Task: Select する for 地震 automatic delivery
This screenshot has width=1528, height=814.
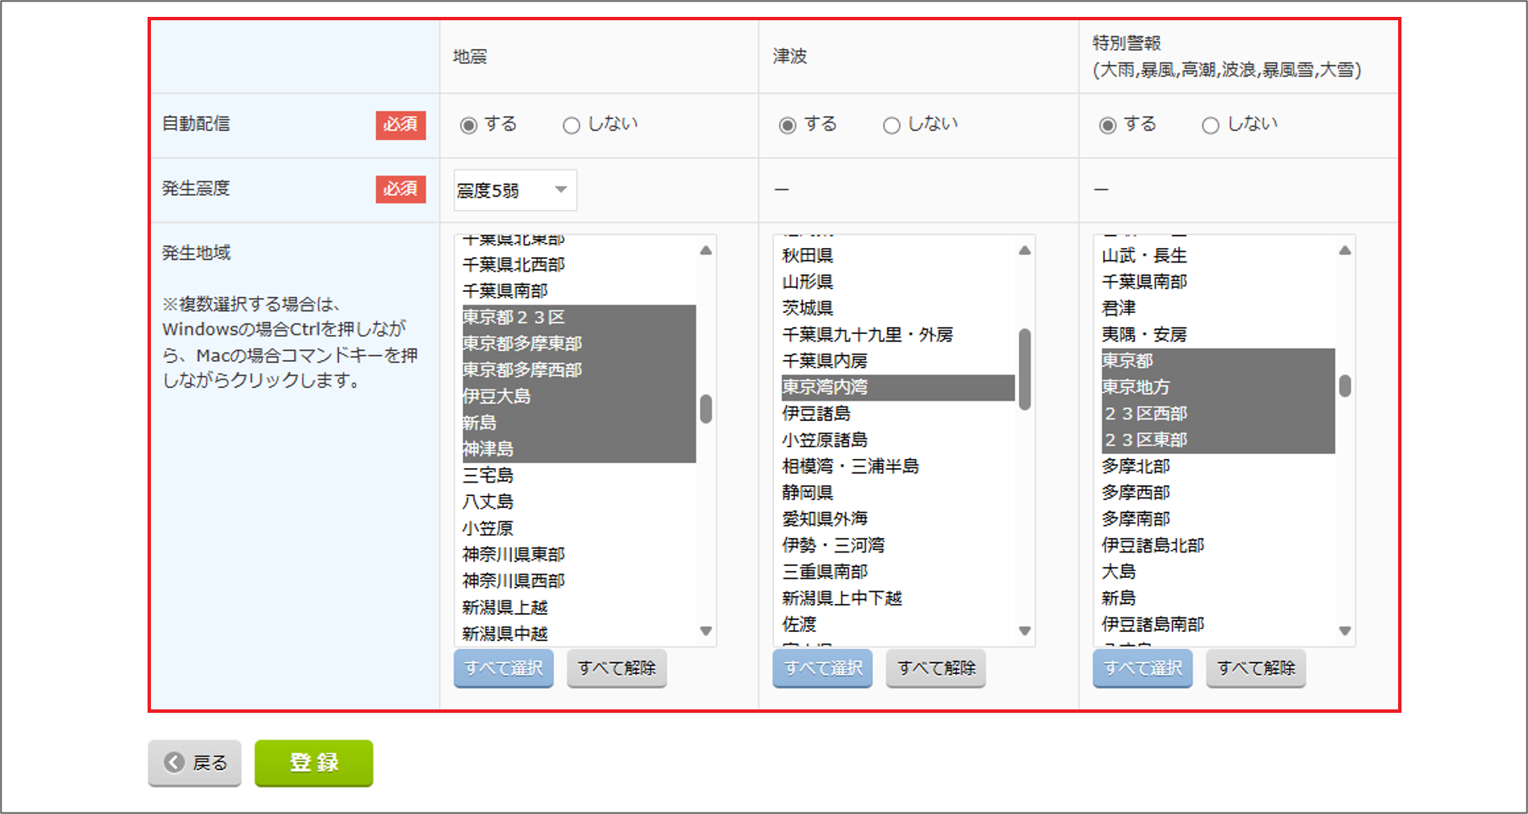Action: pyautogui.click(x=469, y=126)
